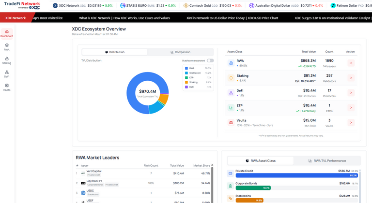
Task: Click the Private Credit blue progress bar
Action: coord(297,175)
